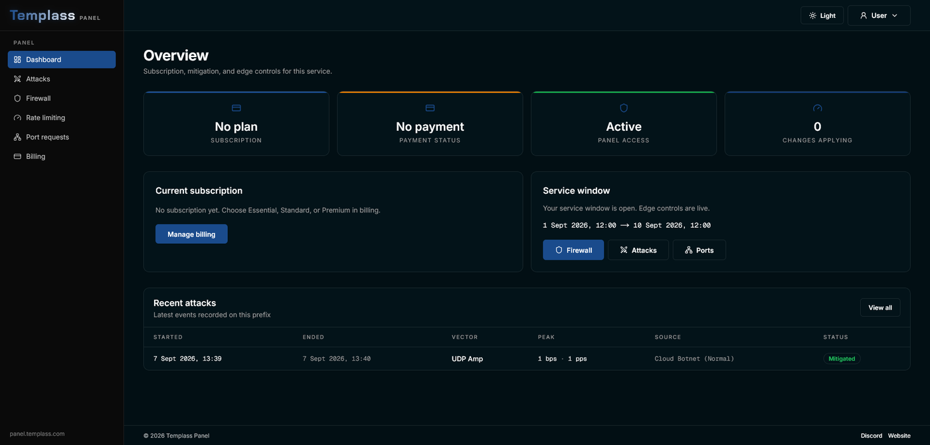This screenshot has width=930, height=445.
Task: Click the SOURCE column header
Action: point(668,337)
